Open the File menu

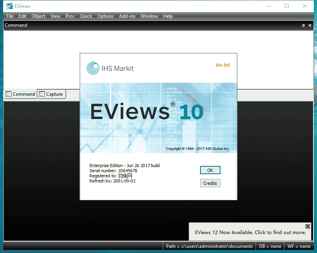[10, 16]
